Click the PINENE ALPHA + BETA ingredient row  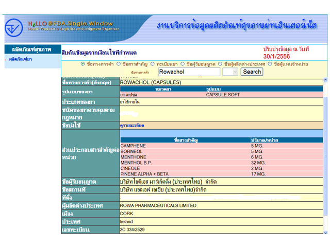coord(222,174)
